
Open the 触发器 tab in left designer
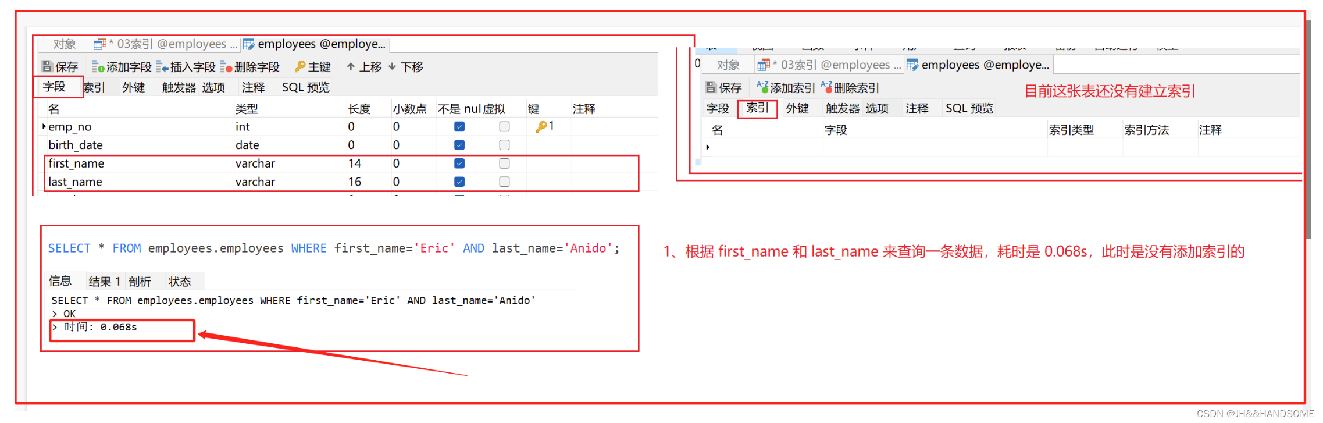click(179, 87)
